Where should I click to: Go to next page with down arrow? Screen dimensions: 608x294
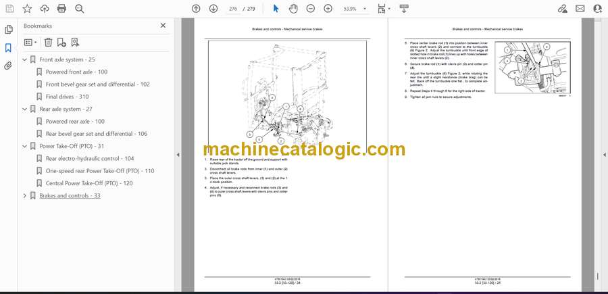point(213,9)
